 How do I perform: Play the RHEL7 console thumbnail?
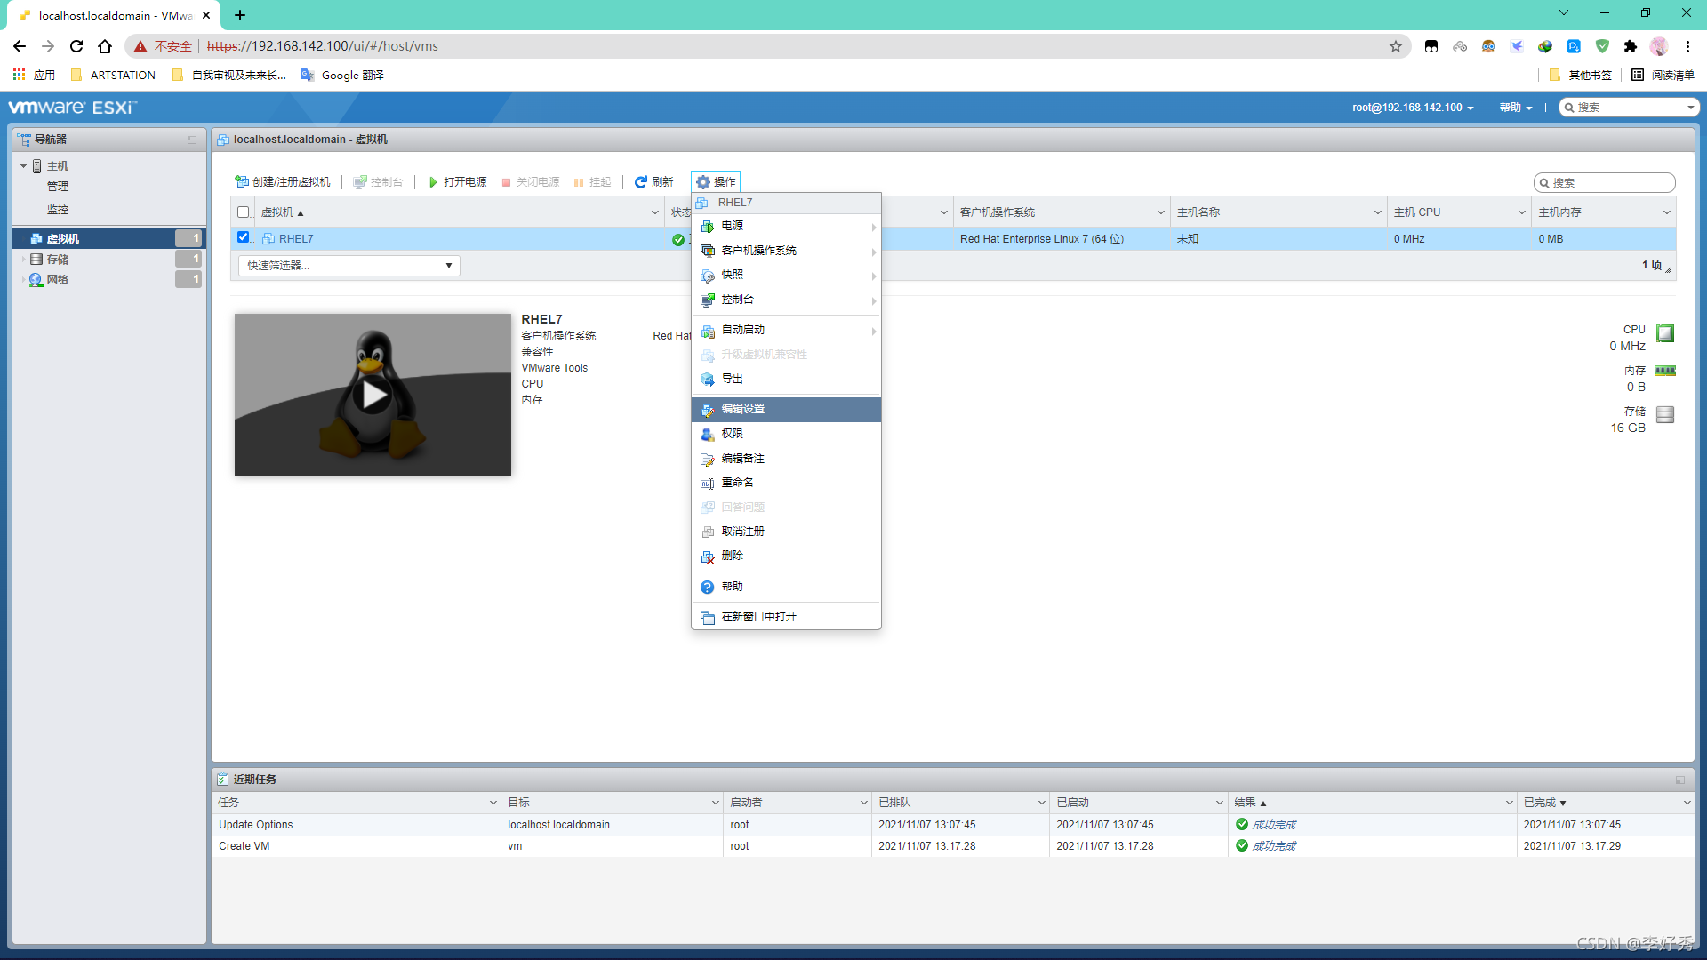(x=373, y=395)
